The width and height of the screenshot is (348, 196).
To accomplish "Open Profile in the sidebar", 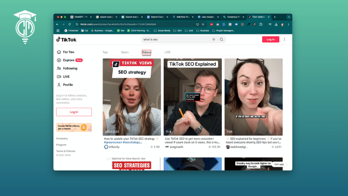I will click(65, 85).
